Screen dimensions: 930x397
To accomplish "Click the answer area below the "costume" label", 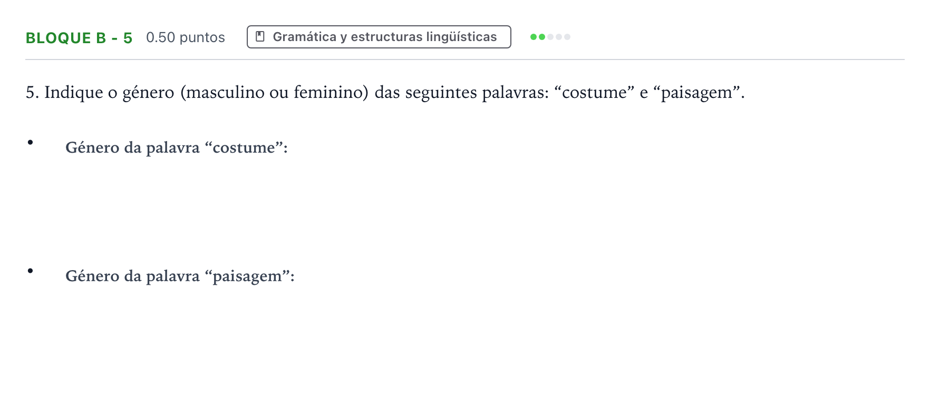I will click(x=464, y=205).
